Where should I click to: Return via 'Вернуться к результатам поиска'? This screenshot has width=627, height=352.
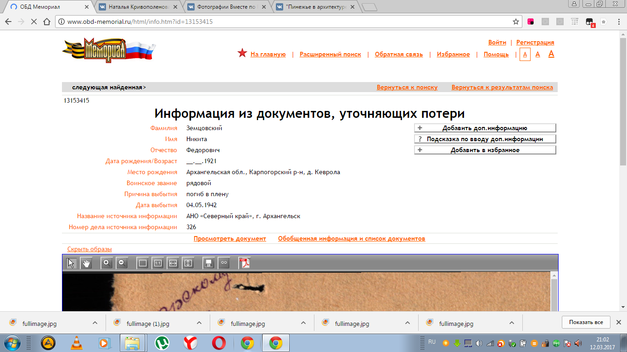click(502, 88)
